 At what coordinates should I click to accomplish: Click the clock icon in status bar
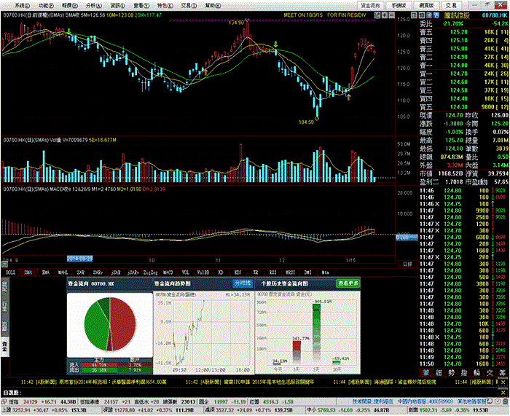tap(498, 402)
